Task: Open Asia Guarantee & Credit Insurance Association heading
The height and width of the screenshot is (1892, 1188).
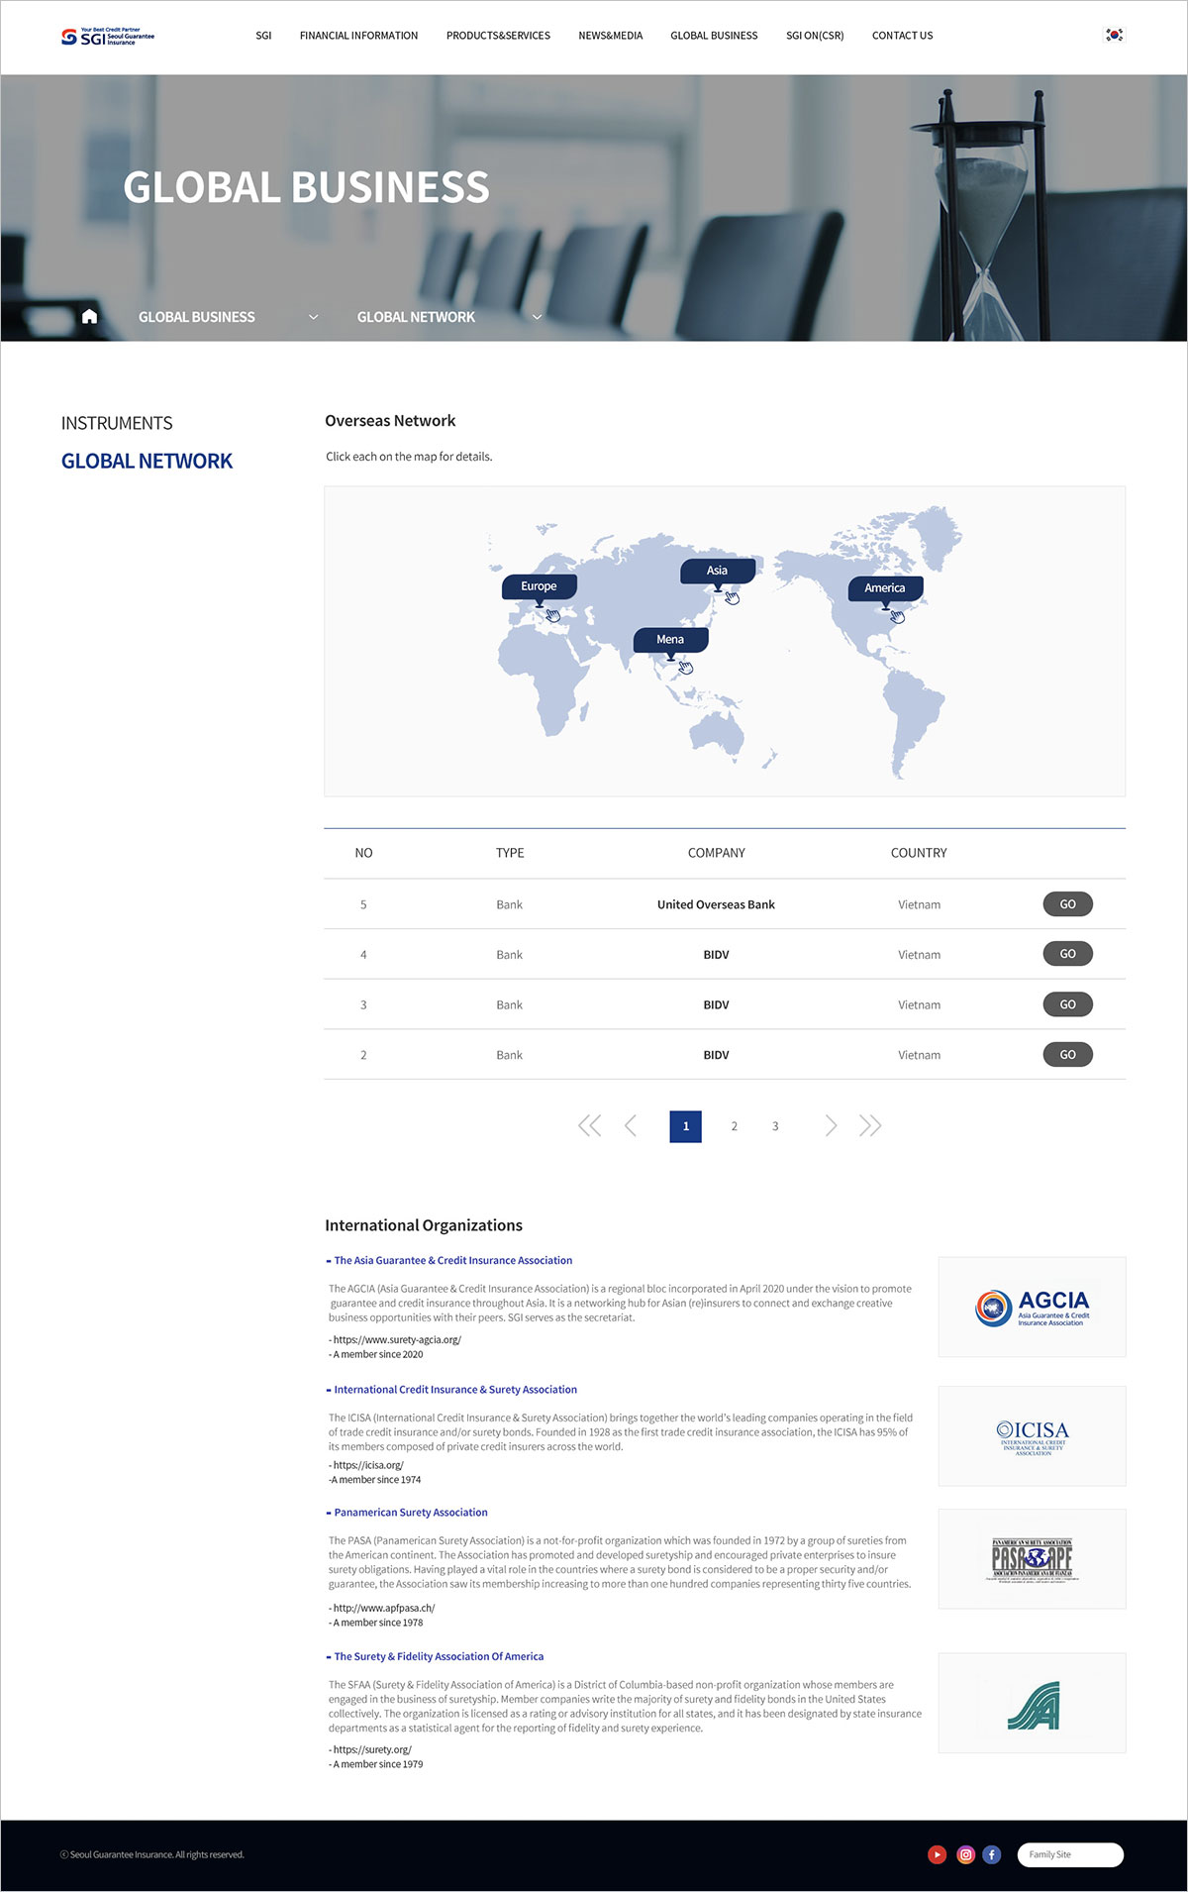Action: (453, 1261)
